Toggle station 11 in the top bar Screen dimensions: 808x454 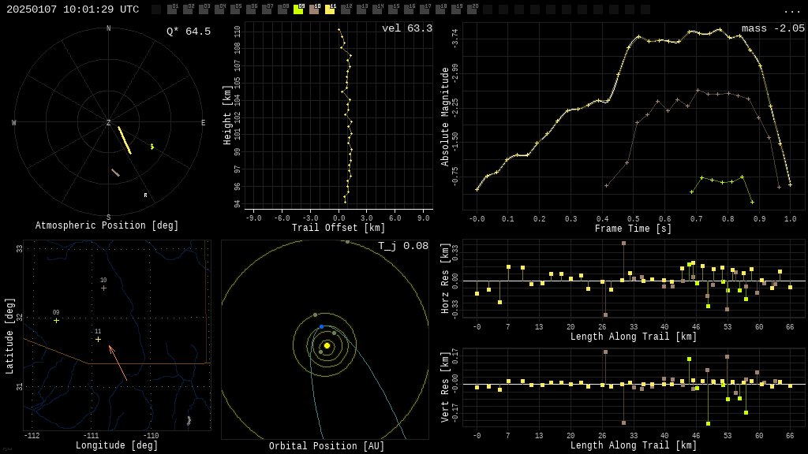click(x=330, y=9)
